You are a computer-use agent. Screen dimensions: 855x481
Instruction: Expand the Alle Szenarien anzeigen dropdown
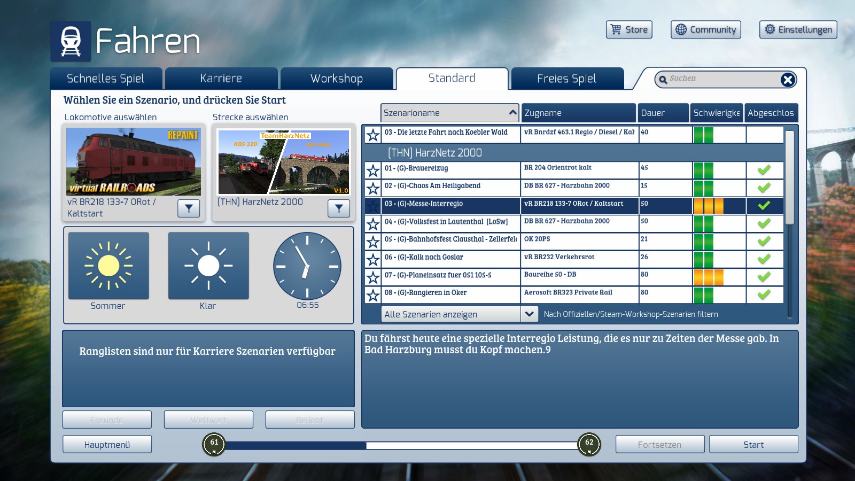click(529, 314)
